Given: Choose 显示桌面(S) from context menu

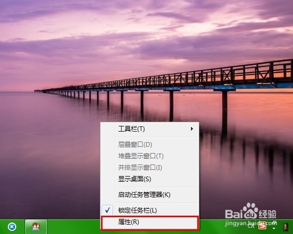Looking at the screenshot, I should (x=150, y=179).
